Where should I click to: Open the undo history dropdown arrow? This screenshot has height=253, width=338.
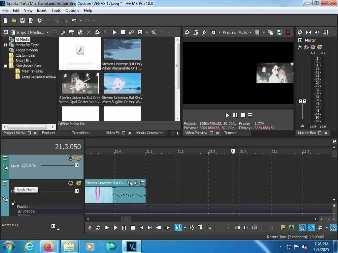[x=81, y=20]
